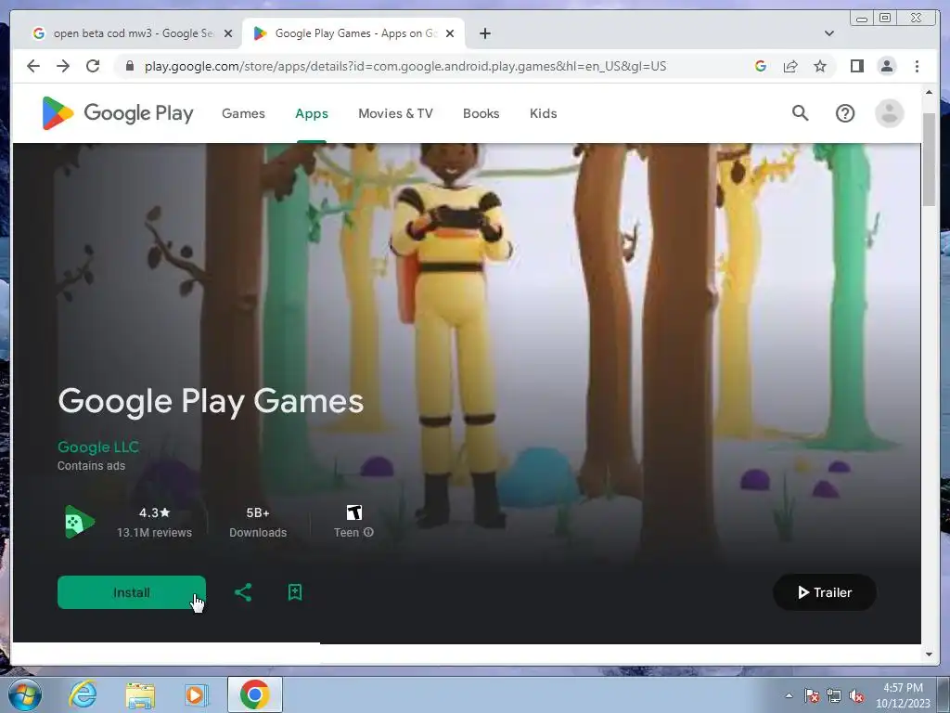The height and width of the screenshot is (713, 950).
Task: Click the Chrome taskbar icon
Action: 254,694
